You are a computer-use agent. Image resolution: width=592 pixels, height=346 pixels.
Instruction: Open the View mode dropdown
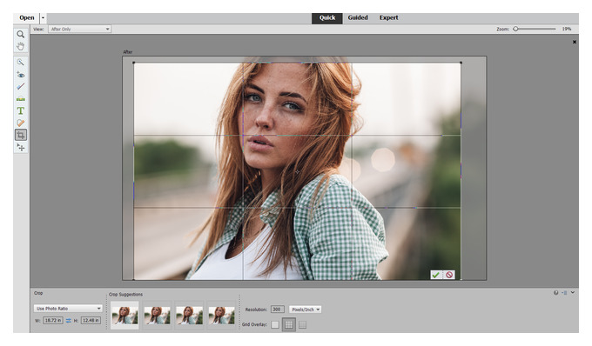pyautogui.click(x=80, y=29)
